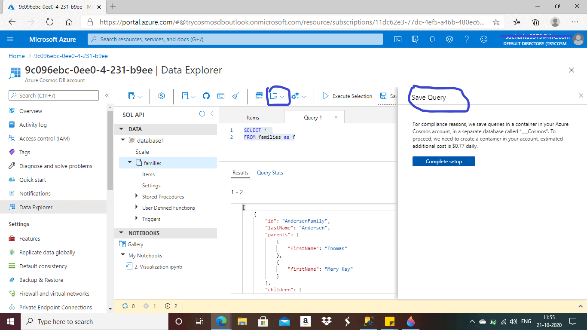
Task: Click the Azure resources search box
Action: [235, 39]
